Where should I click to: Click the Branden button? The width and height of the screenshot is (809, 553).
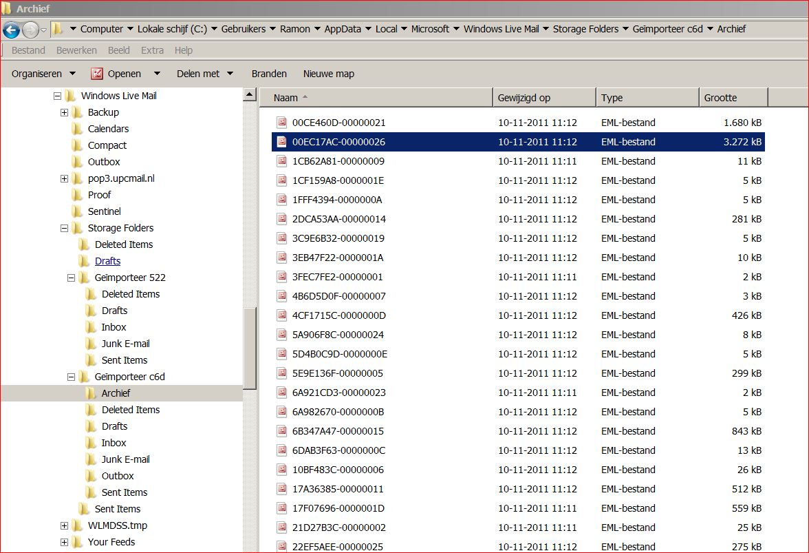click(269, 74)
